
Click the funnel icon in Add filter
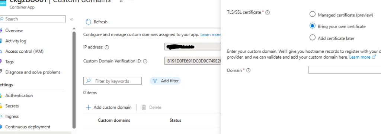155,81
